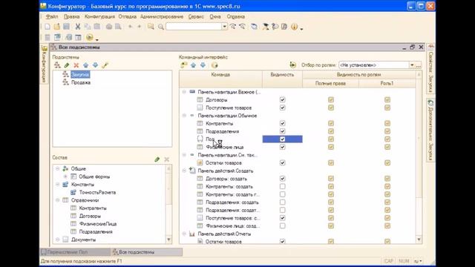The height and width of the screenshot is (267, 475).
Task: Move subsystem up with Подсистемы up arrow
Action: pyautogui.click(x=86, y=65)
